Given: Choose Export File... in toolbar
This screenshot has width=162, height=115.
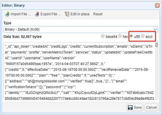Looking at the screenshot, I should 48,14.
